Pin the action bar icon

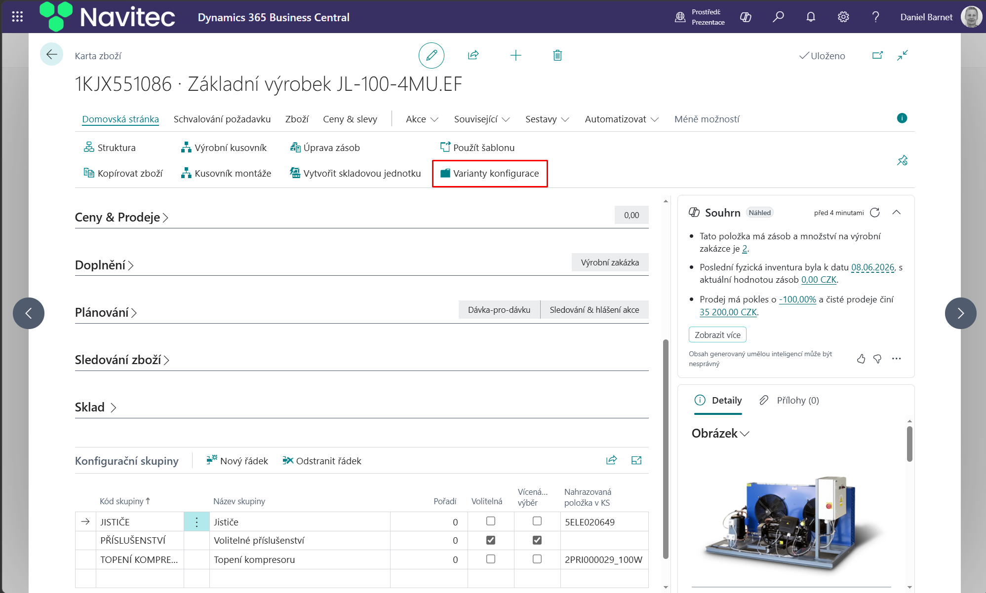tap(902, 160)
